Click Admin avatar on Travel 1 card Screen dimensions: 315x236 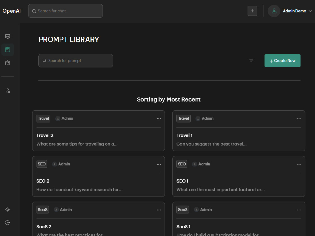point(198,119)
